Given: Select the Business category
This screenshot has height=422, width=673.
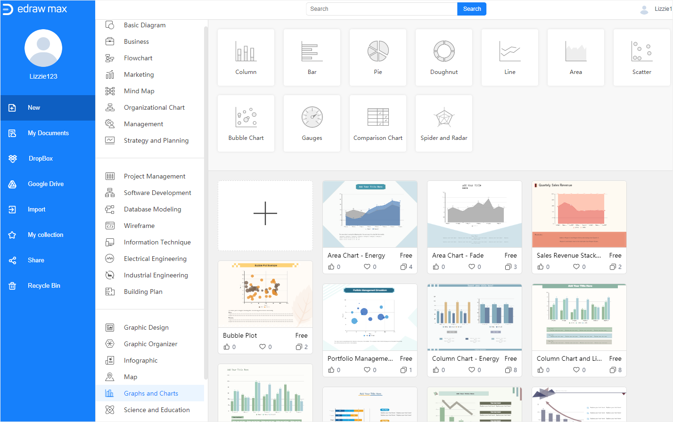Looking at the screenshot, I should pos(150,41).
